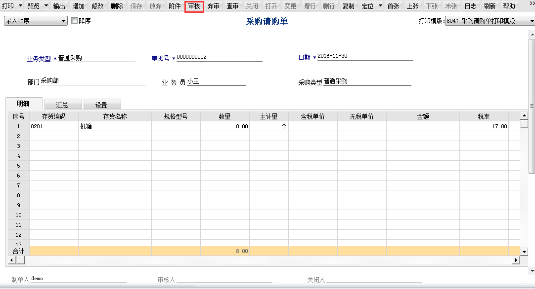Open the attachment panel via 附件 icon
This screenshot has height=289, width=535.
[174, 7]
